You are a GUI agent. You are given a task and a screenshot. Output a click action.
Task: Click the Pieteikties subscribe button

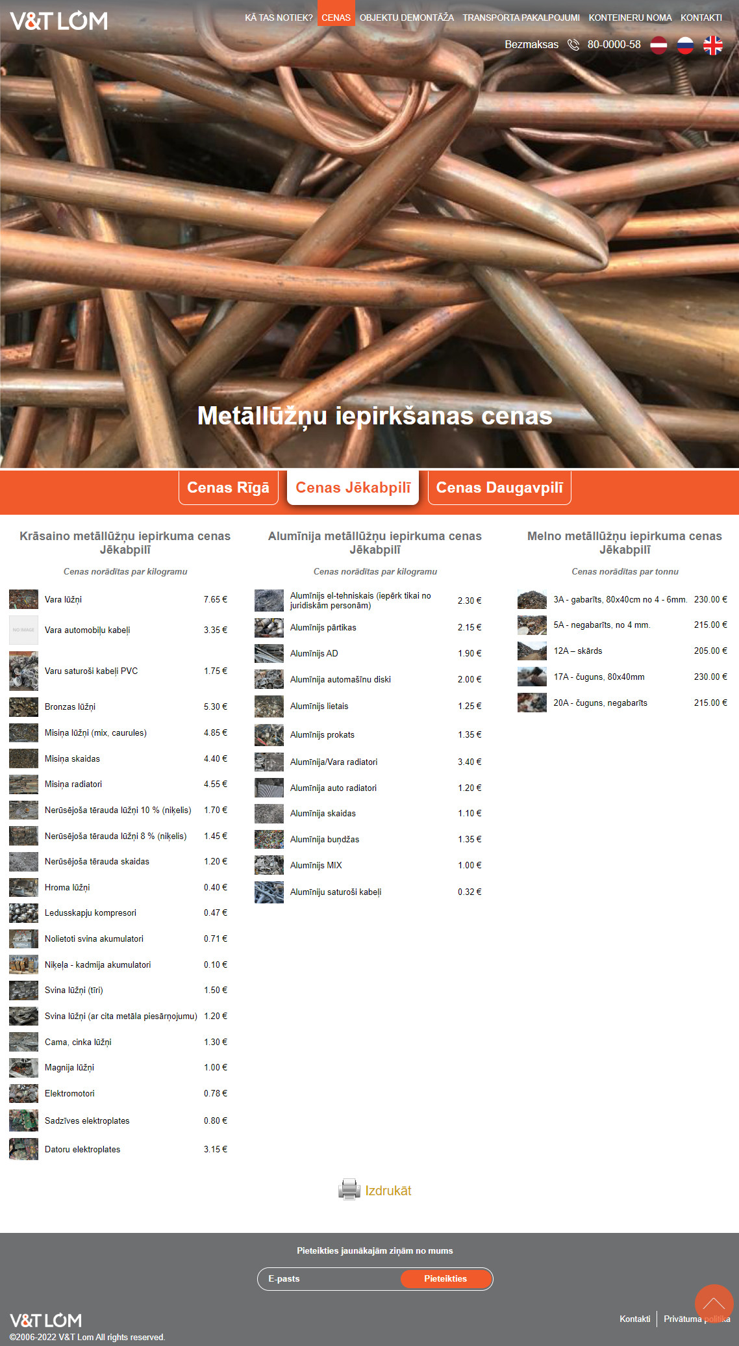(445, 1278)
